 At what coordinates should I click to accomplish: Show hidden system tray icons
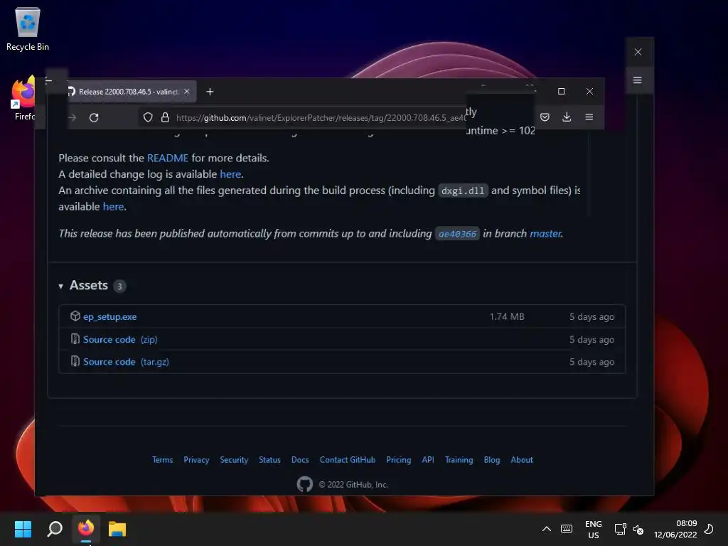coord(547,529)
